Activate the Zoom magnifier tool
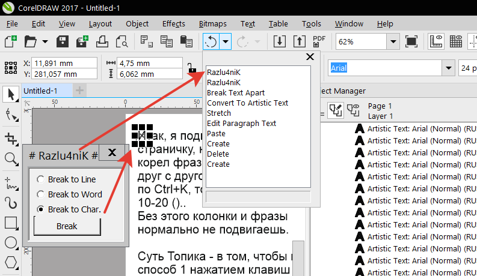This screenshot has height=276, width=477. click(x=10, y=158)
